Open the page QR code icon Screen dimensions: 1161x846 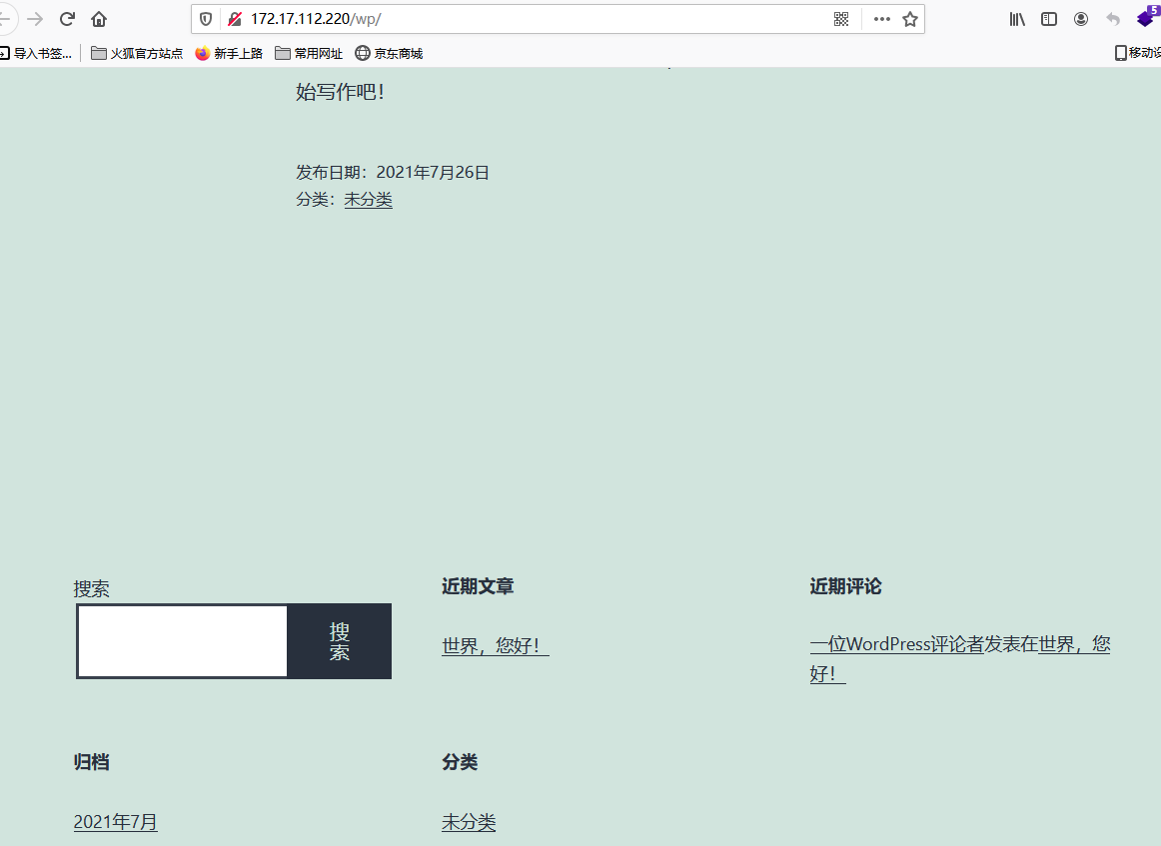841,19
